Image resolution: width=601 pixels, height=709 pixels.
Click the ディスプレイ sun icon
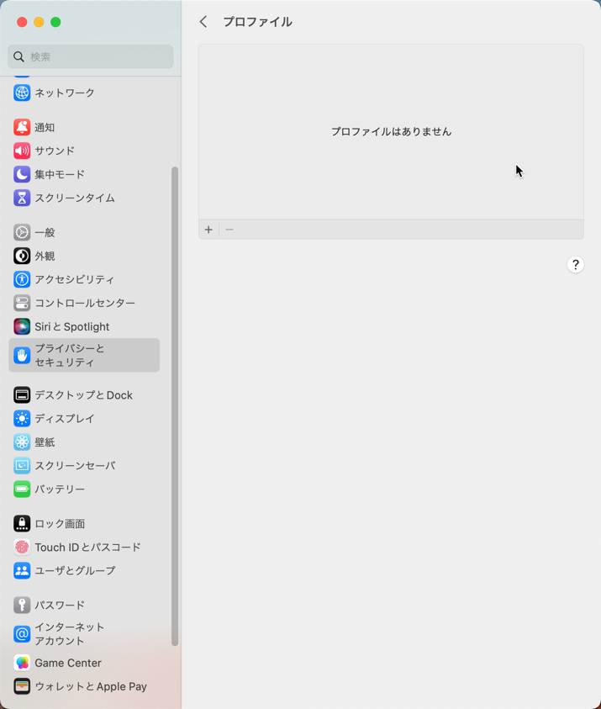click(x=22, y=419)
